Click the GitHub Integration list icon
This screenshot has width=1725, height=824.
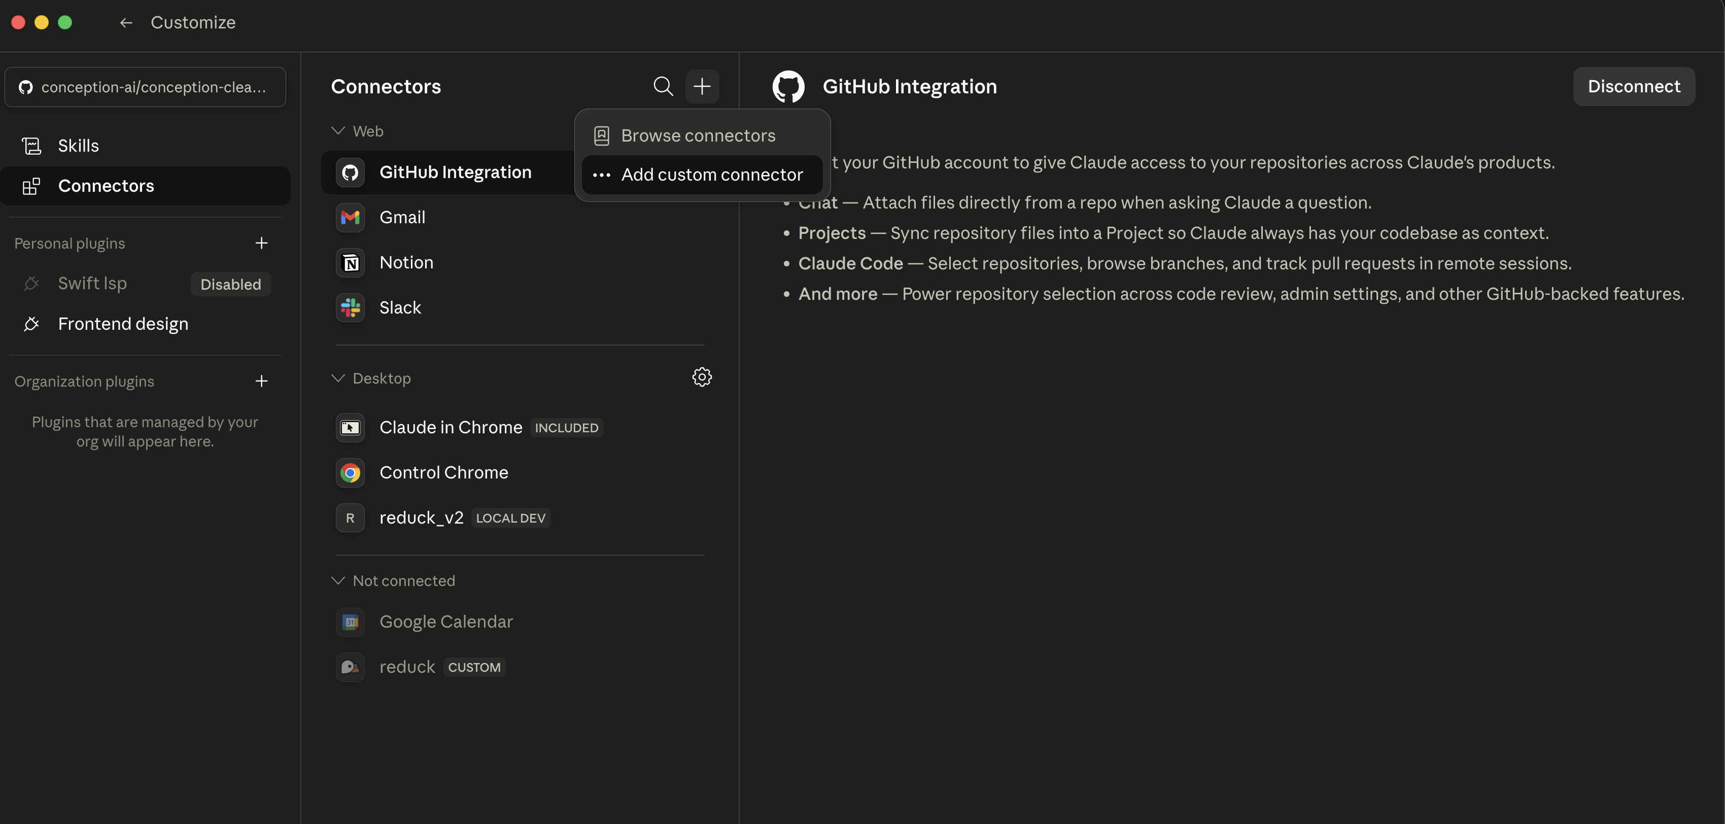pyautogui.click(x=350, y=172)
